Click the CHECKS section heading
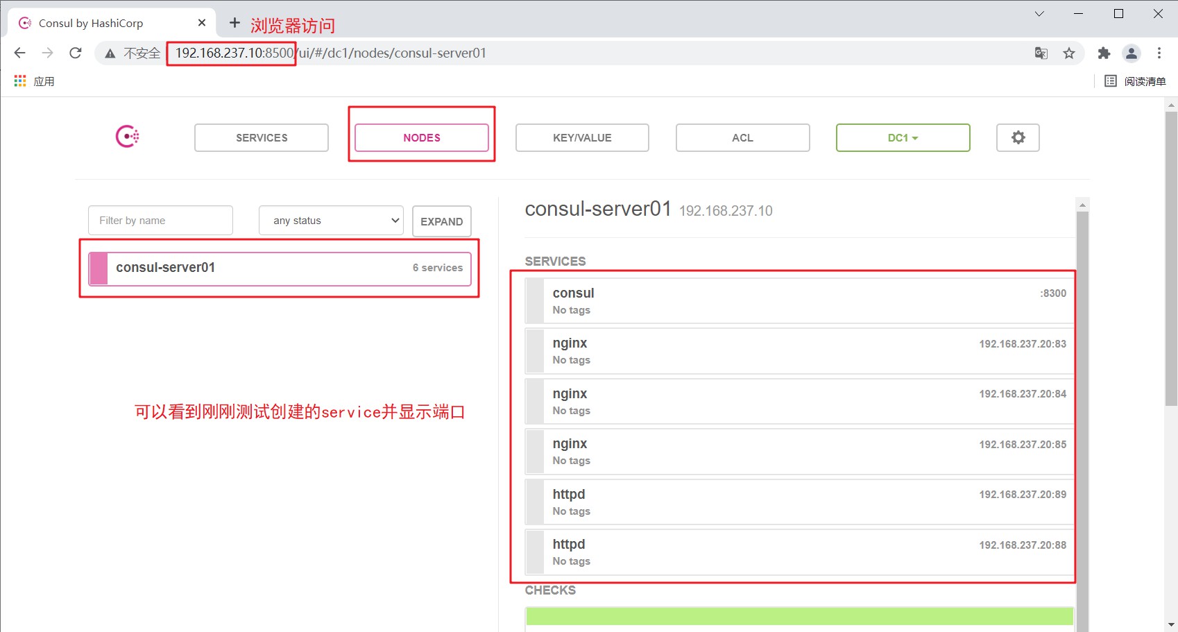The width and height of the screenshot is (1178, 632). pyautogui.click(x=550, y=590)
